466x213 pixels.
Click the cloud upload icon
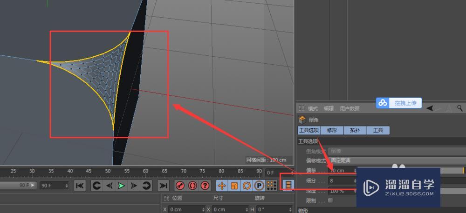[x=383, y=103]
